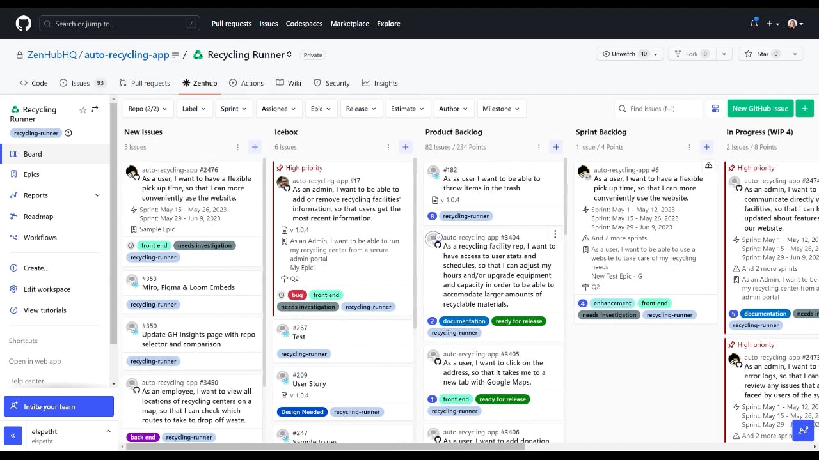Focus the Find issues search field
Screen dimensions: 819x460
(x=659, y=109)
